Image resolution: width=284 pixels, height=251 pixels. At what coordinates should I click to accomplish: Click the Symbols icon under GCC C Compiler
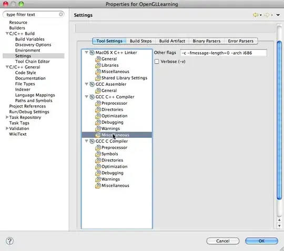[98, 154]
